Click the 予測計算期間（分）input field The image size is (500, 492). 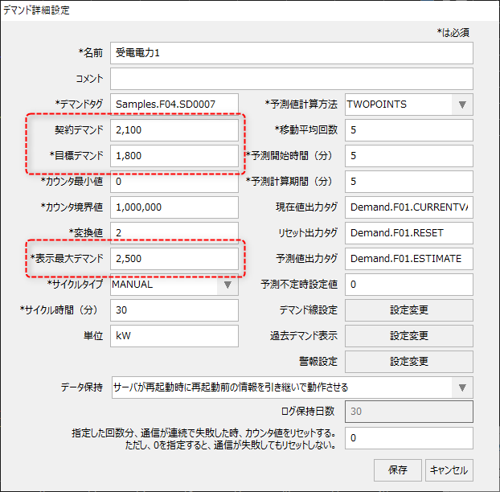pyautogui.click(x=409, y=182)
